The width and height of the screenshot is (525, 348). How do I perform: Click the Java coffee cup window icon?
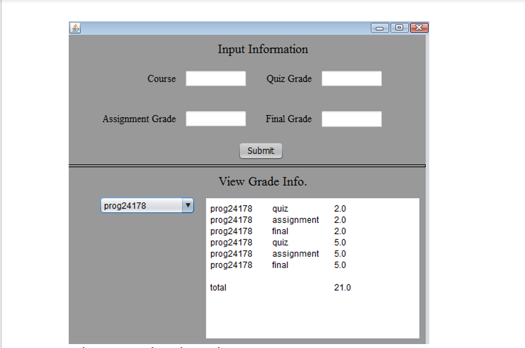[75, 27]
